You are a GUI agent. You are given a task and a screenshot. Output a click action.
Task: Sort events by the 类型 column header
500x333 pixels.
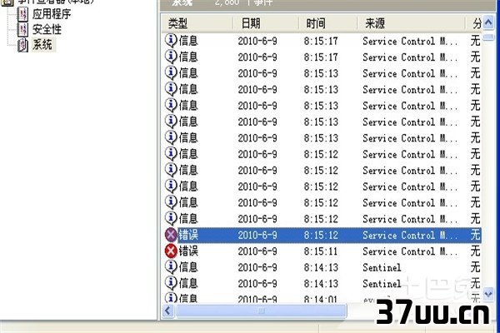(x=197, y=23)
